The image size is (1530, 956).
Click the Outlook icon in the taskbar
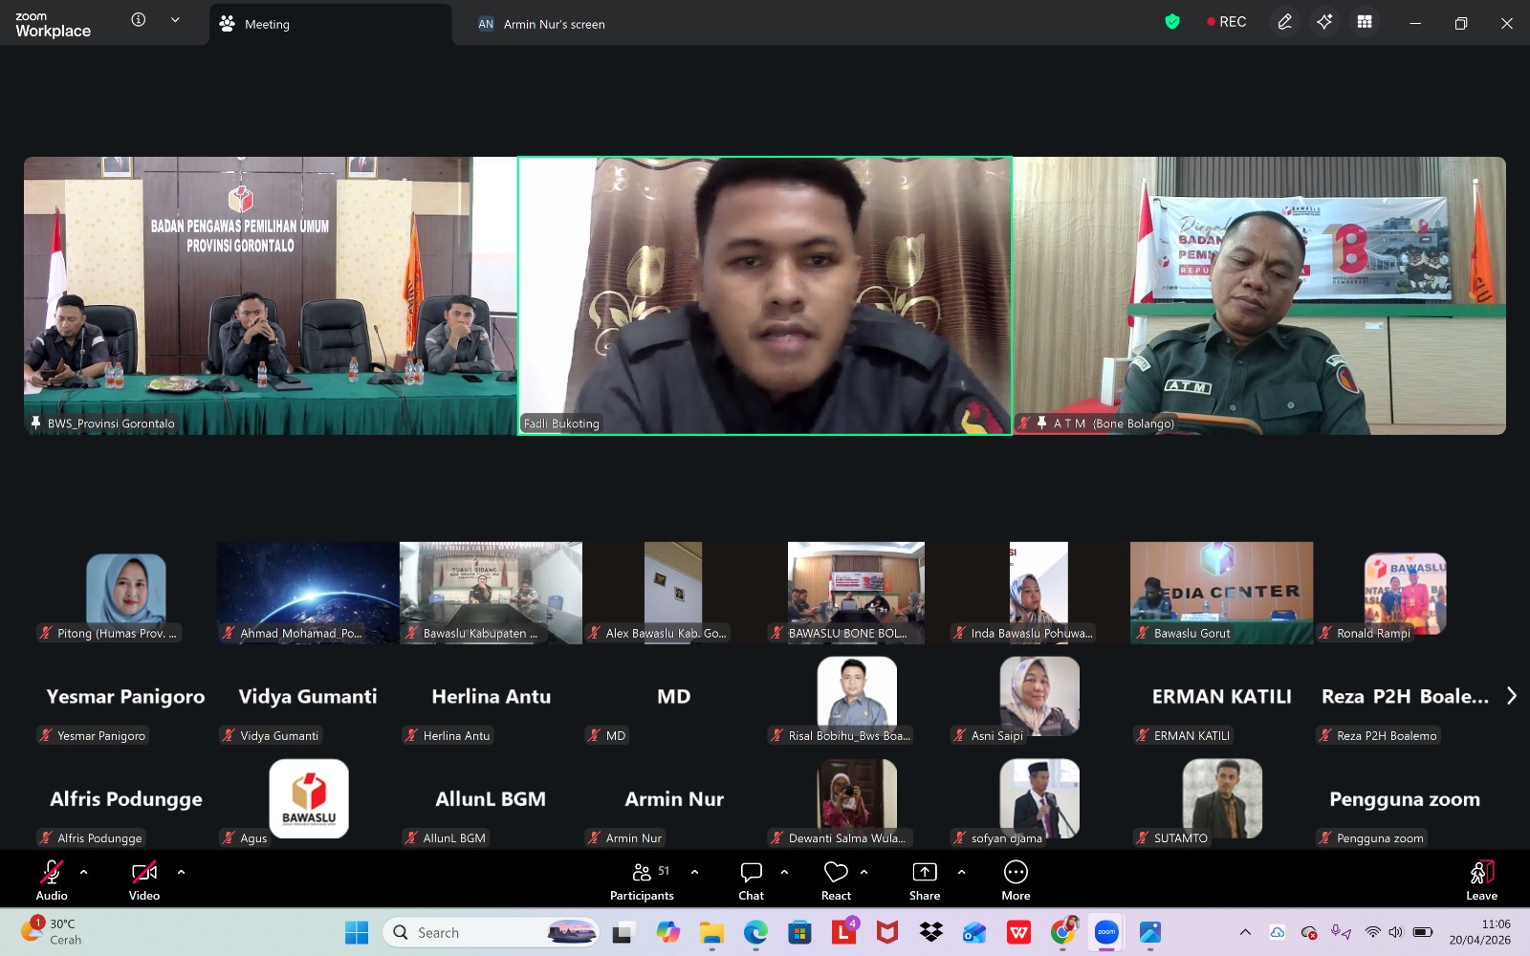coord(974,932)
